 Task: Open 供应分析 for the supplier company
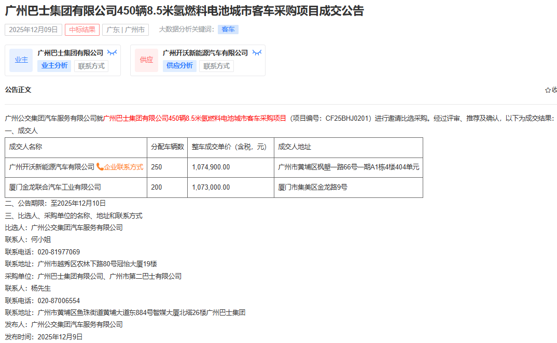click(x=179, y=66)
